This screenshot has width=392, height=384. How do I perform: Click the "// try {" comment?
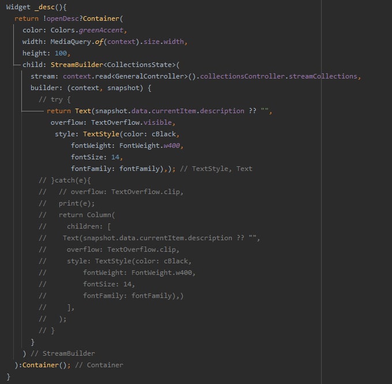click(x=55, y=99)
